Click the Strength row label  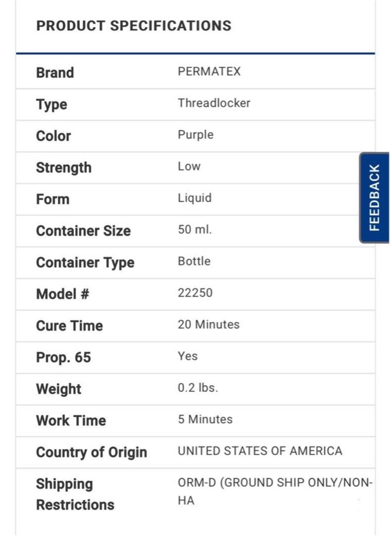point(64,167)
